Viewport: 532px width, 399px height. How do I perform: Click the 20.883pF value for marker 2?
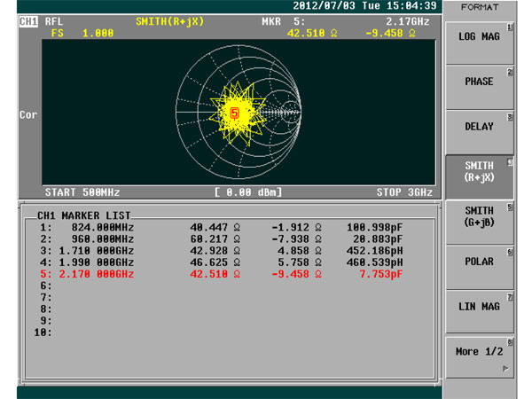pyautogui.click(x=378, y=239)
